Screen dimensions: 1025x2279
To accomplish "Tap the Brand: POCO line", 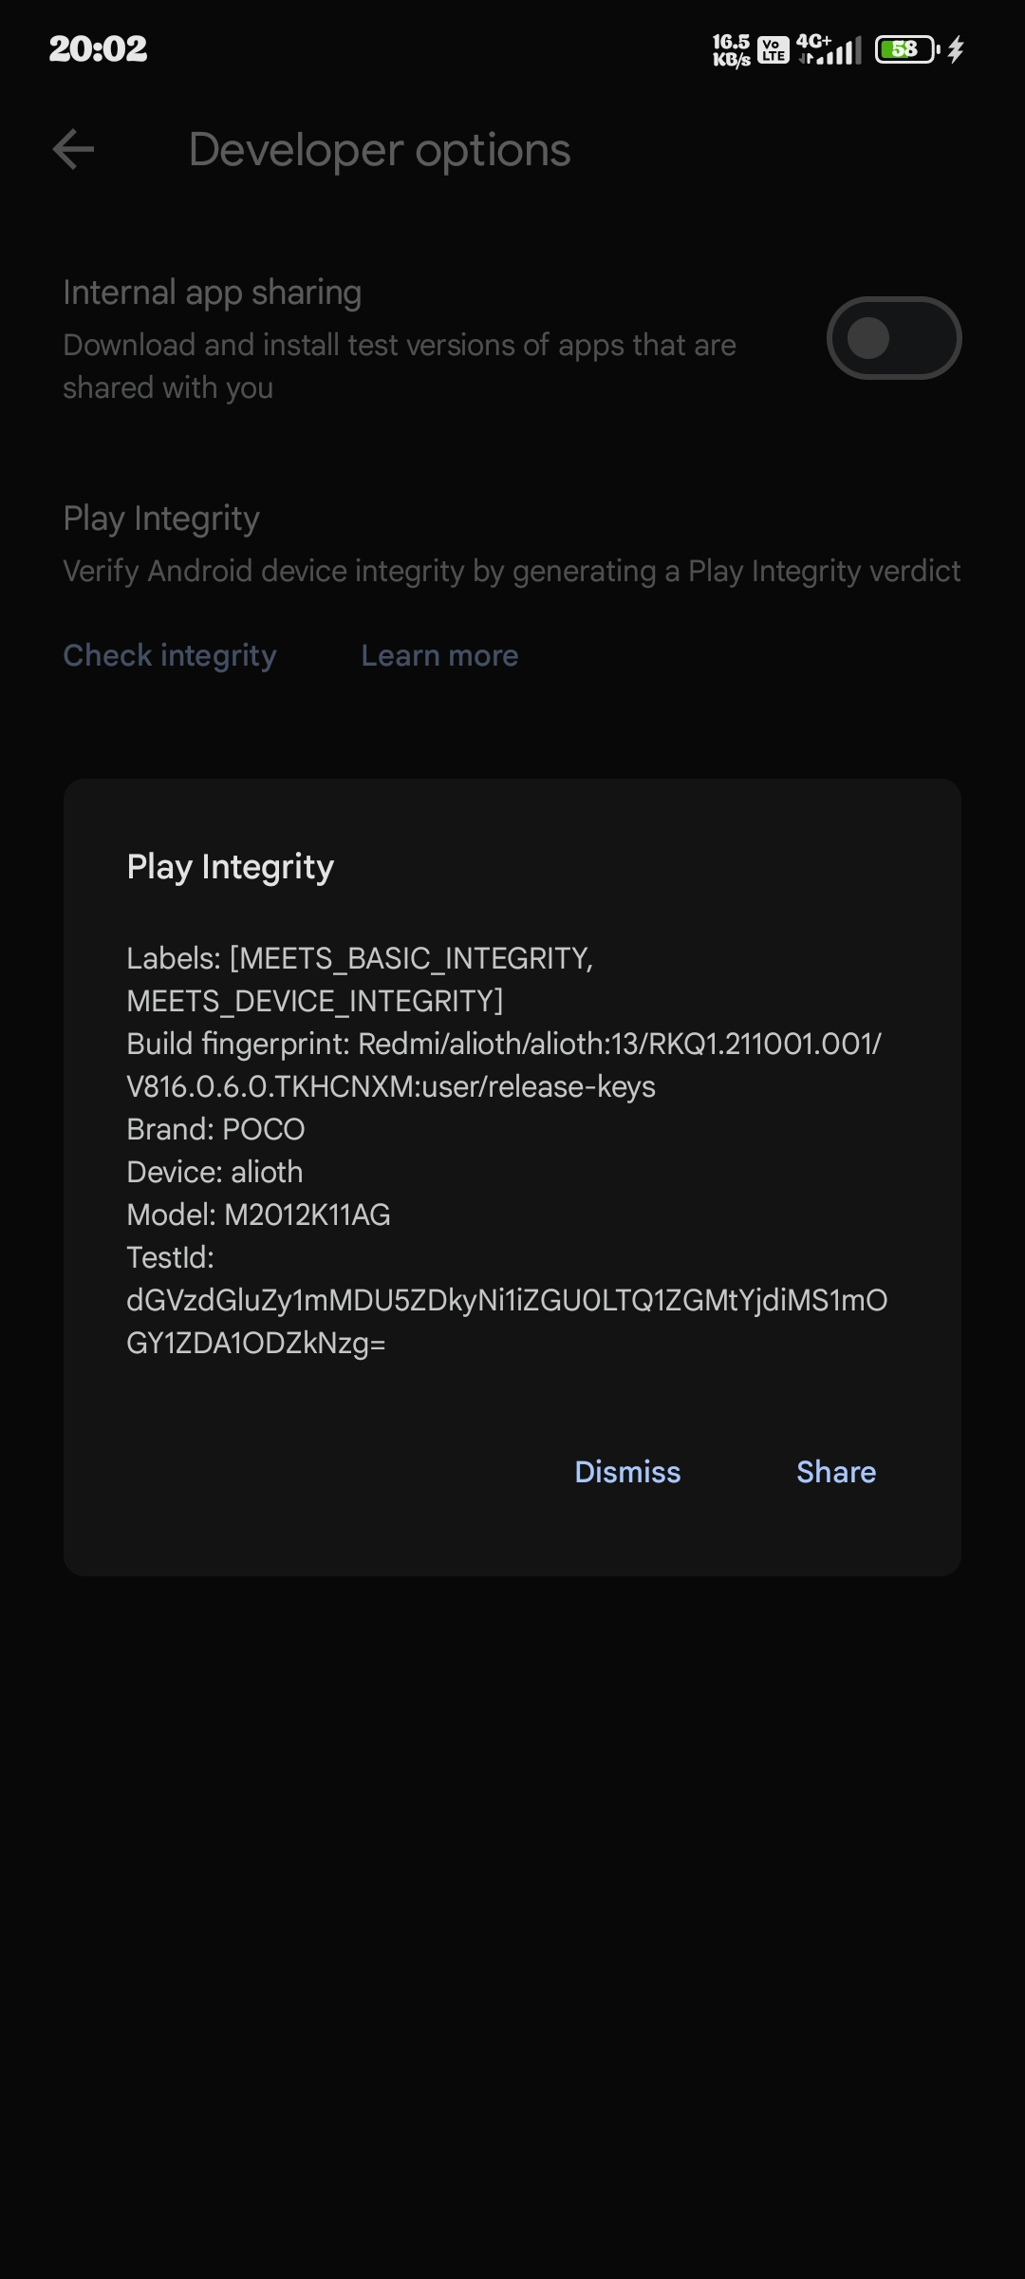I will (215, 1129).
